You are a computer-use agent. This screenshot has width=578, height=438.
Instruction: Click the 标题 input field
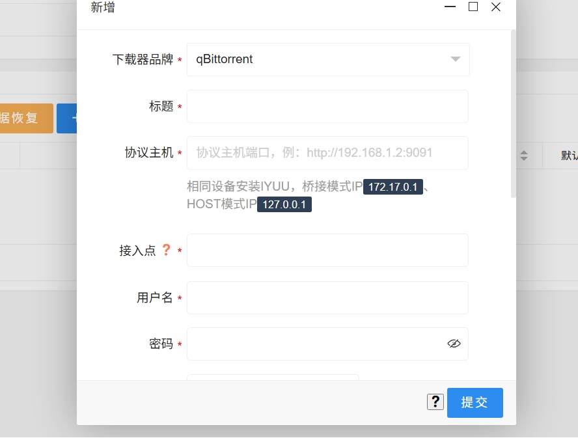[x=327, y=107]
